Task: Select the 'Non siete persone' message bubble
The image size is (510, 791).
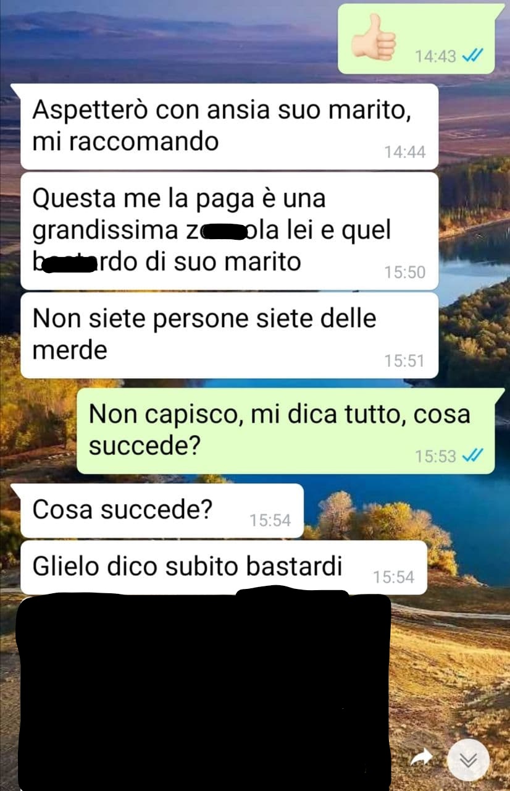Action: (230, 335)
